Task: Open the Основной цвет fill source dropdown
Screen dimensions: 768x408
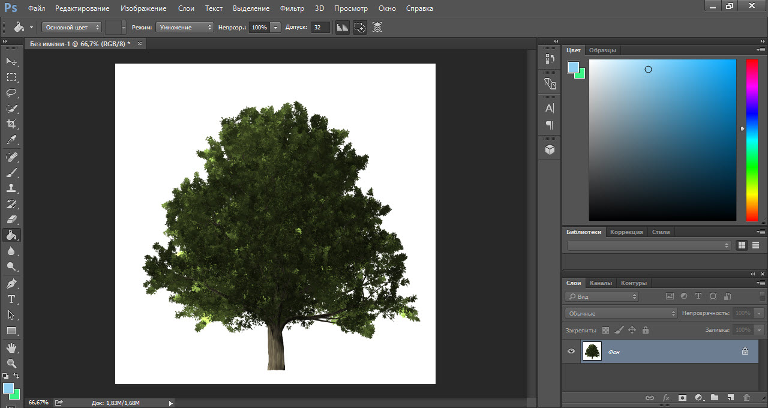Action: (71, 27)
